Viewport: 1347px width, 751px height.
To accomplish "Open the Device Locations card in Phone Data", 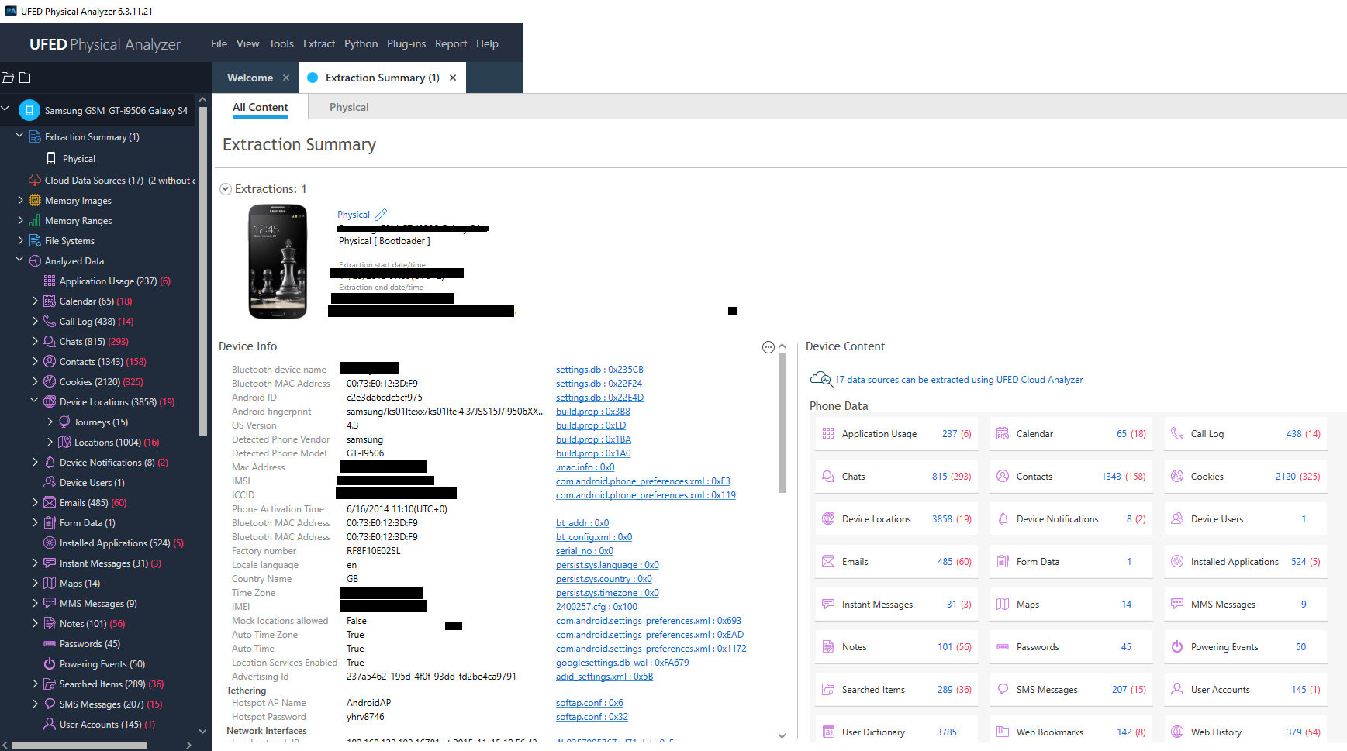I will (x=896, y=519).
